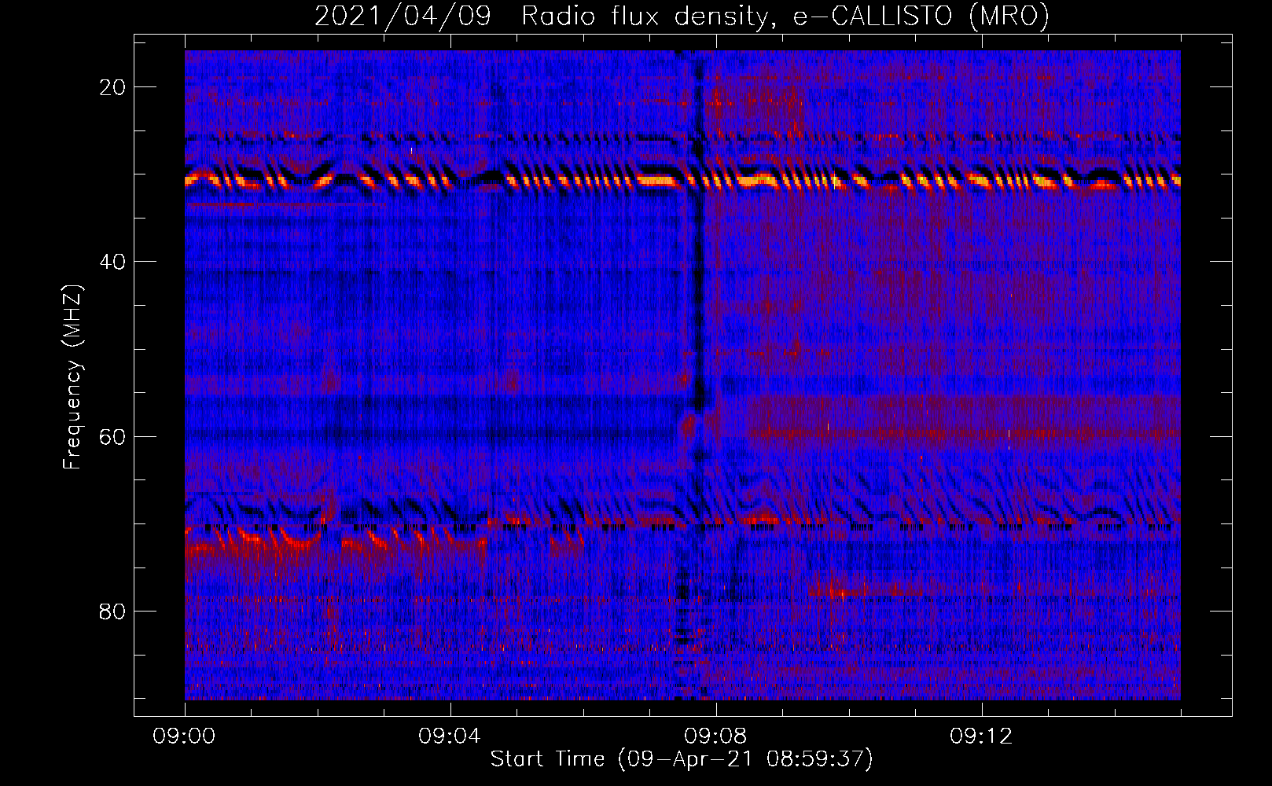This screenshot has width=1272, height=786.
Task: Click the '09:12' time tick label
Action: [982, 736]
